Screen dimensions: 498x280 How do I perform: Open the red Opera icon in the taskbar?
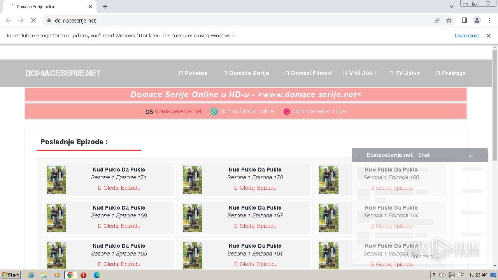tap(83, 275)
